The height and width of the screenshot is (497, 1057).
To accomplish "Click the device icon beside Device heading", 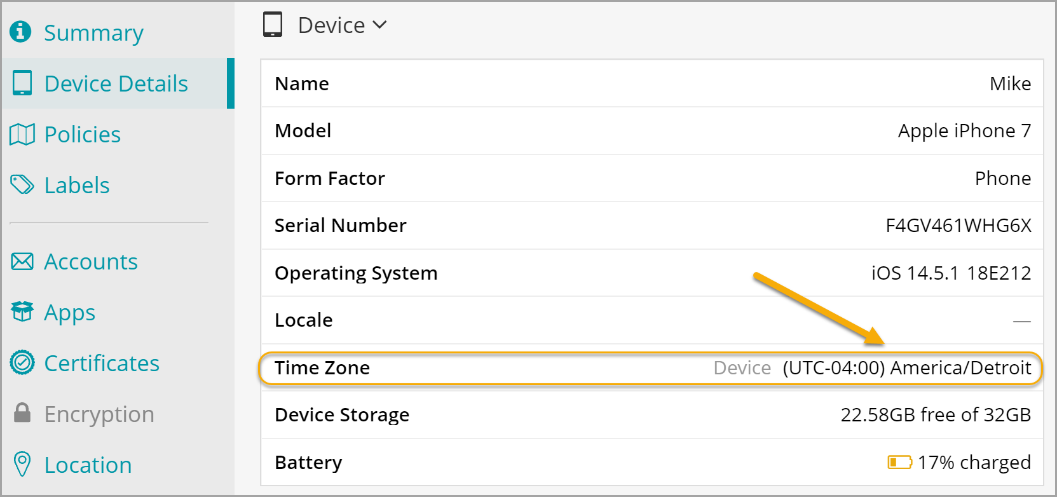I will pyautogui.click(x=273, y=25).
